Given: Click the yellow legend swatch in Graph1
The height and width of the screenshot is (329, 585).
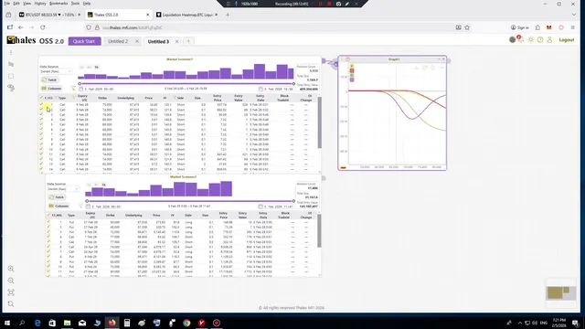Looking at the screenshot, I should point(352,66).
